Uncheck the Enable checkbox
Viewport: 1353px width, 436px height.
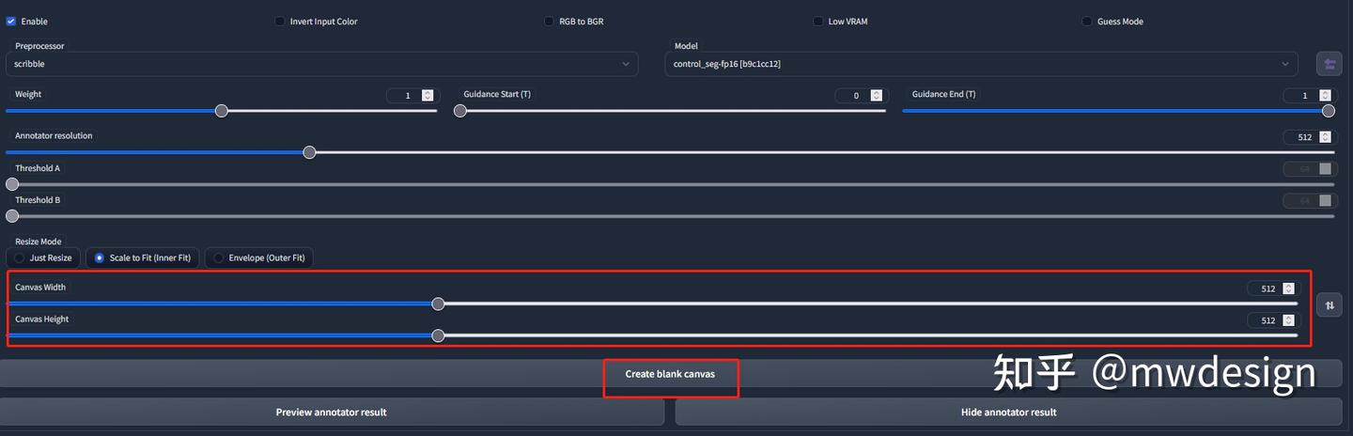point(11,22)
